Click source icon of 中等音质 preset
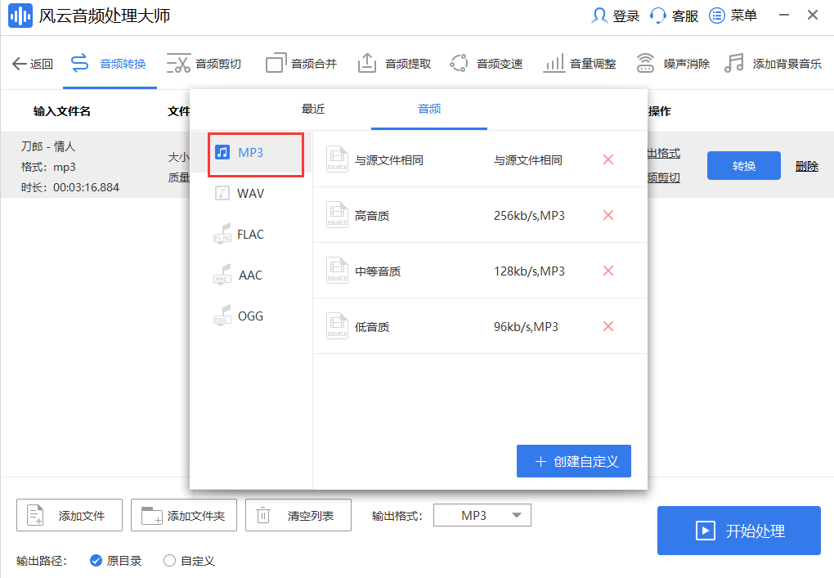Viewport: 834px width, 578px height. 337,271
